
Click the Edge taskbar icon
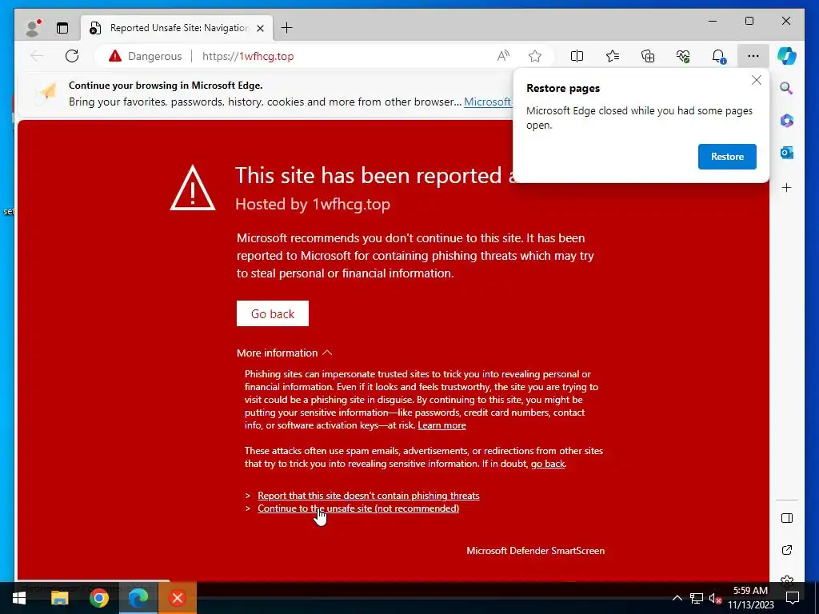point(138,598)
